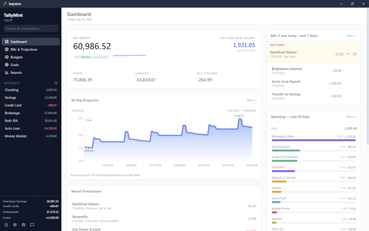Open the Credit Card account

[31, 105]
